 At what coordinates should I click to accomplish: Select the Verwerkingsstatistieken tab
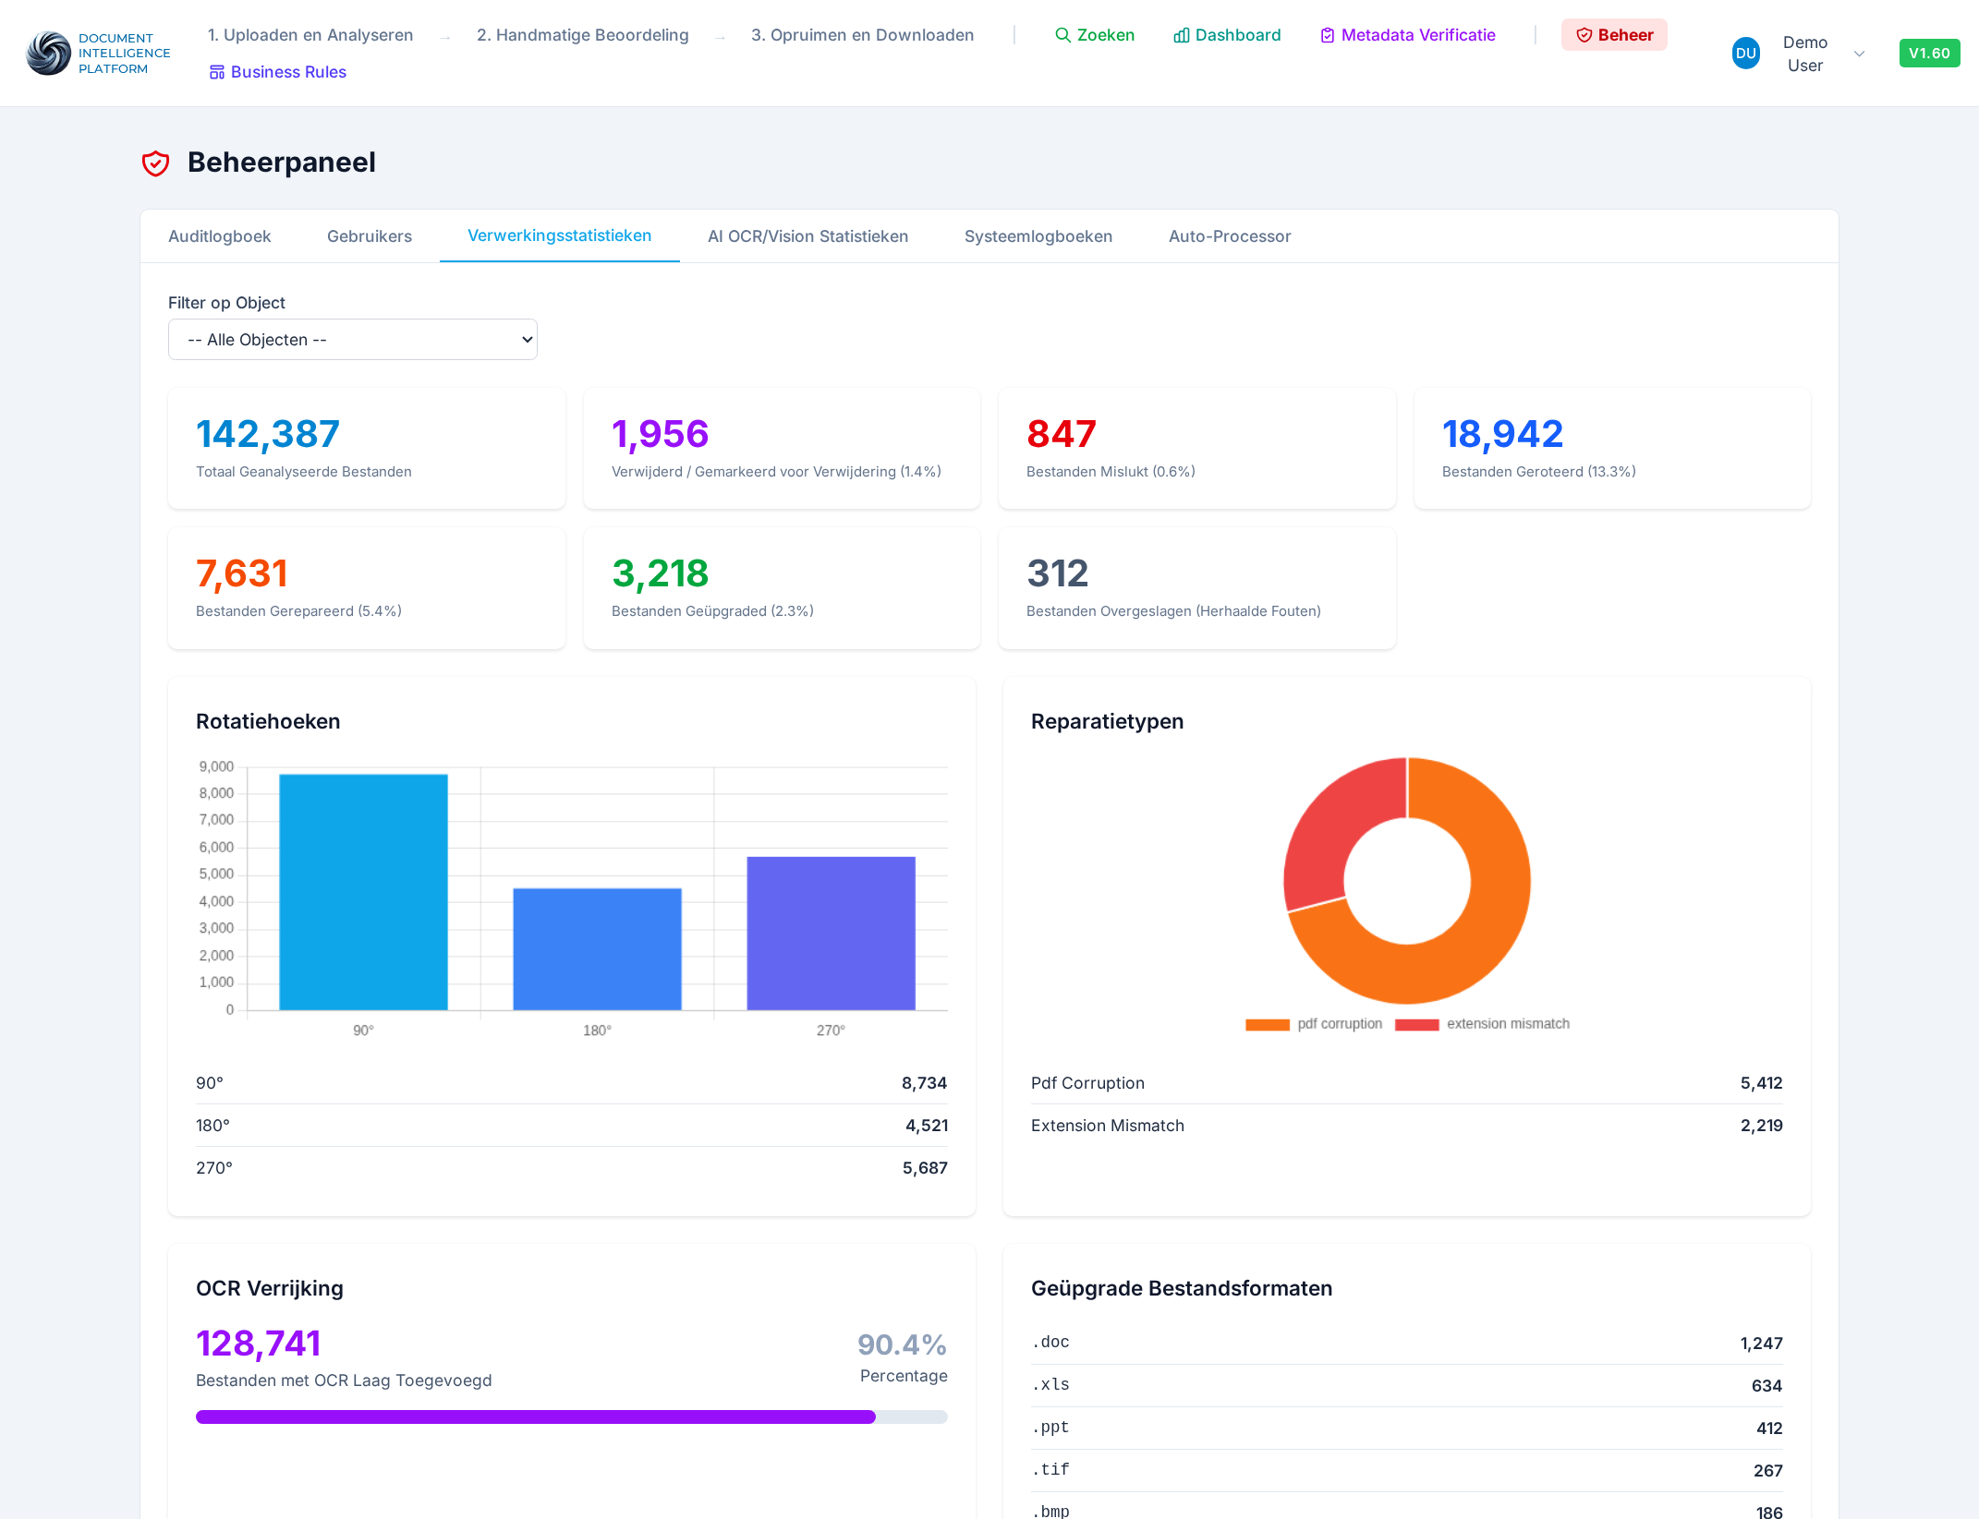(559, 236)
